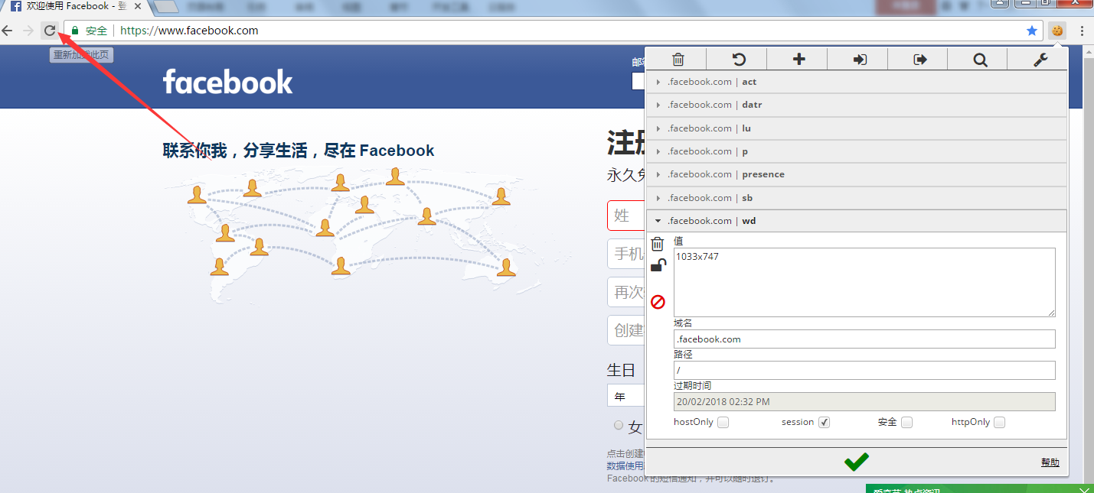The width and height of the screenshot is (1094, 493).
Task: Expand the .facebook.com | act cookie
Action: (857, 82)
